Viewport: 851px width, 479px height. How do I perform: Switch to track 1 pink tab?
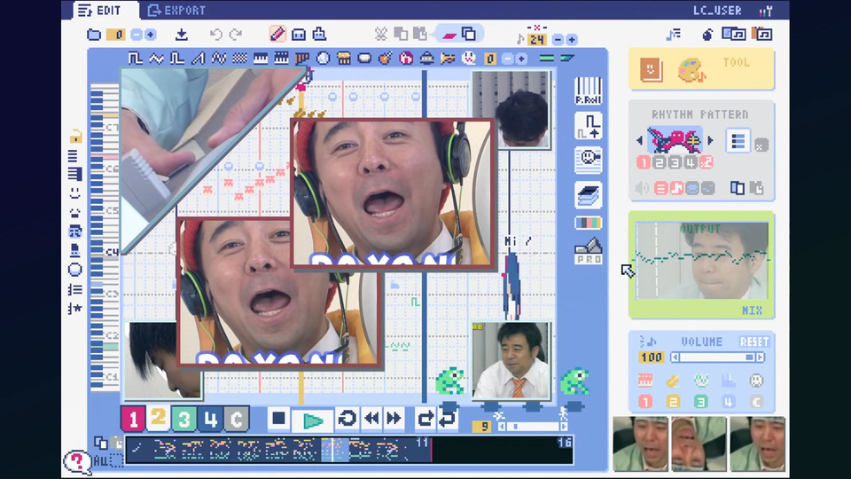tap(133, 419)
